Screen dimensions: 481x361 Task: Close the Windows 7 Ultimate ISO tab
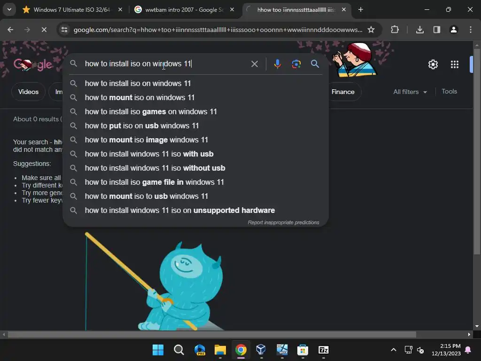click(x=120, y=9)
